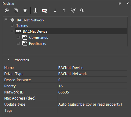Click the Properties section header text
This screenshot has width=131, height=117.
(x=21, y=60)
